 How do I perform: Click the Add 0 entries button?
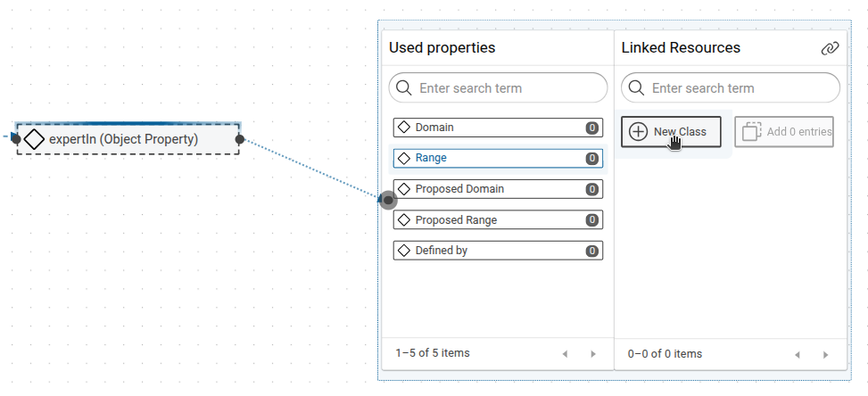[x=784, y=132]
